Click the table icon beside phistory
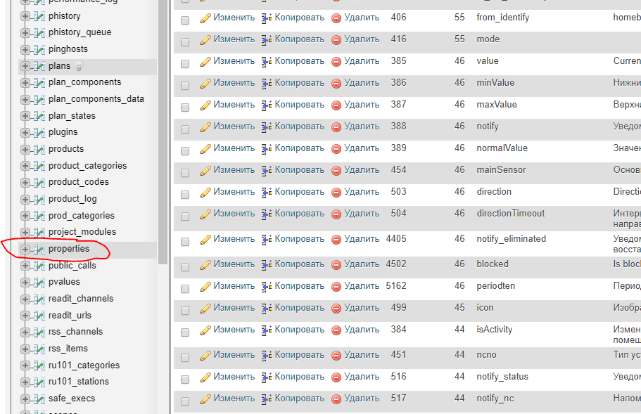The image size is (641, 414). tap(39, 16)
